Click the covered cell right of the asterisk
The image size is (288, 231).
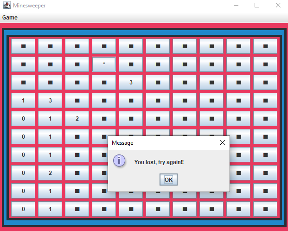coord(131,64)
